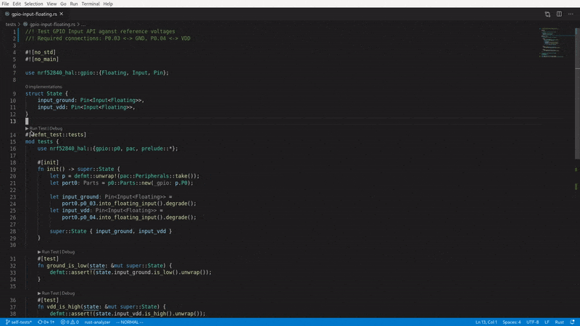Click the 'fn ground_is_low' function name

click(x=67, y=266)
